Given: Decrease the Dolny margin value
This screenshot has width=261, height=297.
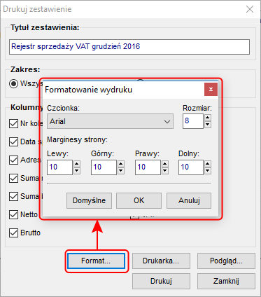Looking at the screenshot, I should [x=207, y=171].
